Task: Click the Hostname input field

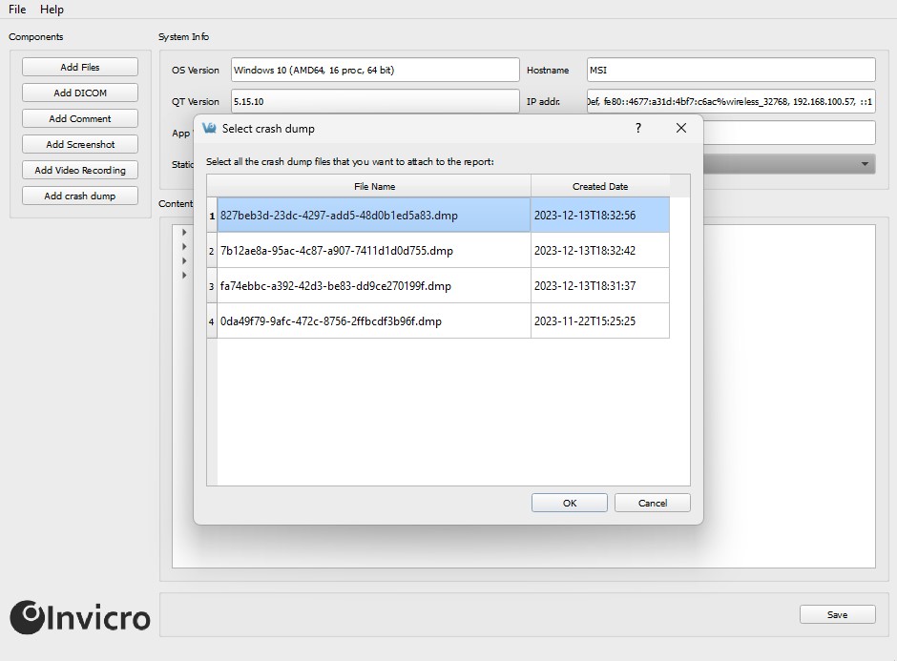Action: pyautogui.click(x=731, y=70)
